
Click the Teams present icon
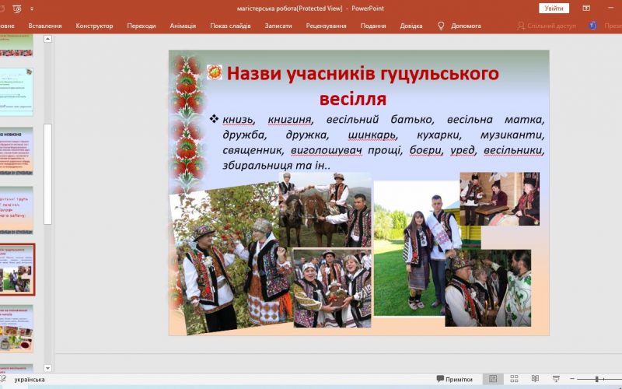pos(592,26)
